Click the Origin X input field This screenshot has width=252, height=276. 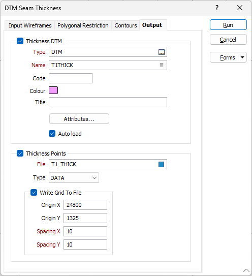85,205
